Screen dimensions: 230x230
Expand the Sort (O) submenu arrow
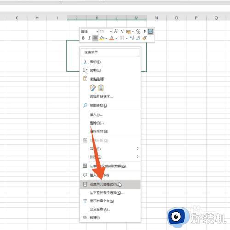click(x=138, y=157)
